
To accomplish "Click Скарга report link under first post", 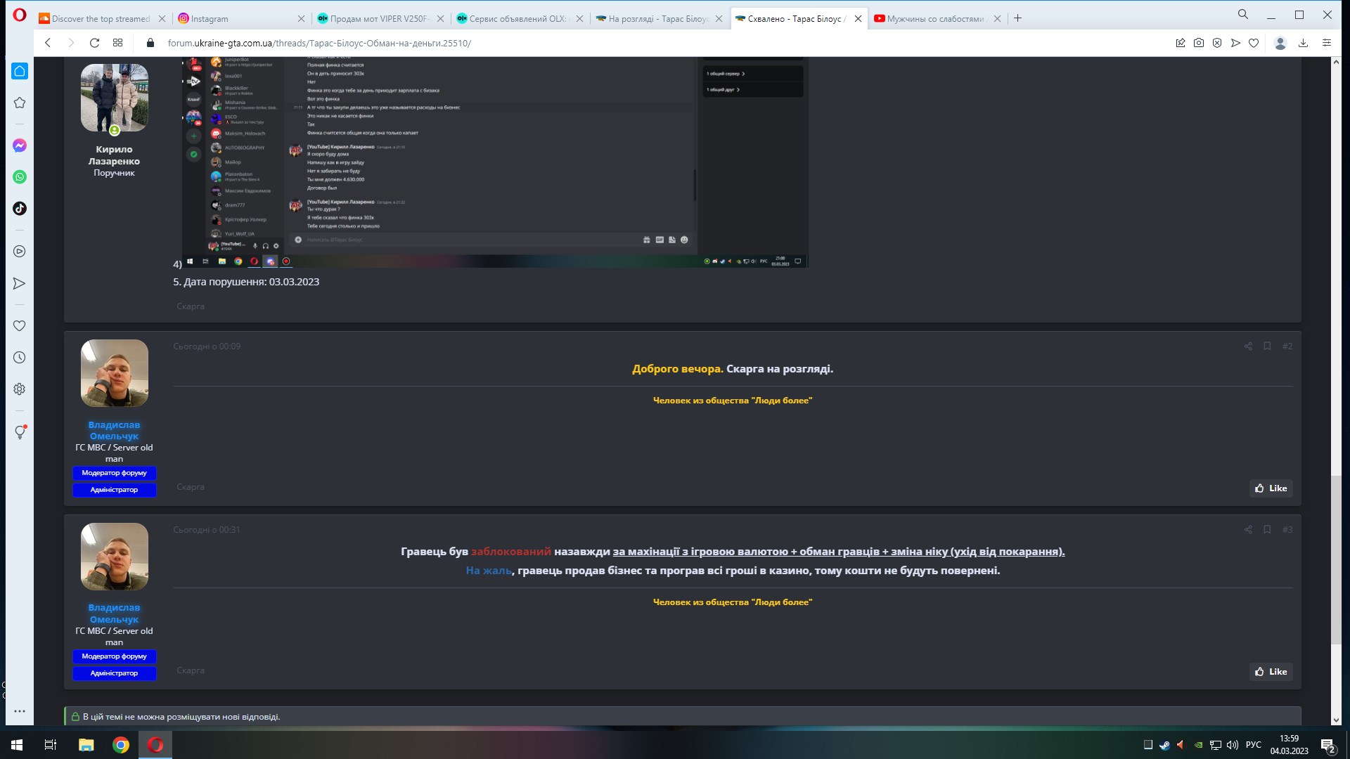I will (191, 306).
